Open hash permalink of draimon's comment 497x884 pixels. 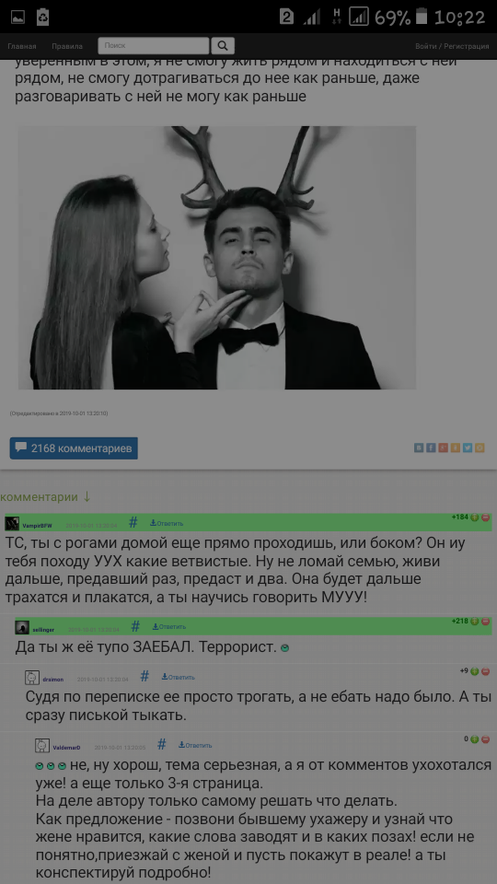(x=144, y=677)
